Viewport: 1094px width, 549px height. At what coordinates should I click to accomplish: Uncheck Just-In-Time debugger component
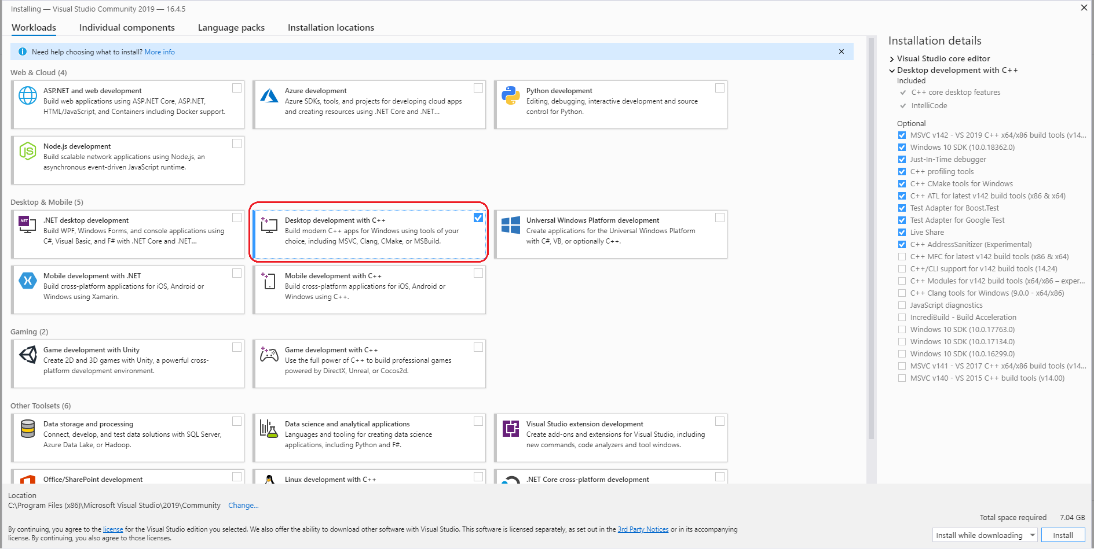coord(902,160)
